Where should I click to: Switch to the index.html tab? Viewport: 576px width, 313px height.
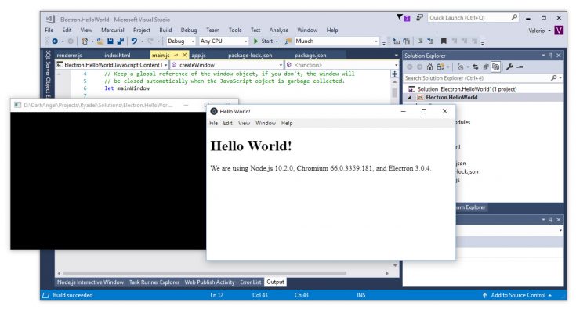pos(118,56)
